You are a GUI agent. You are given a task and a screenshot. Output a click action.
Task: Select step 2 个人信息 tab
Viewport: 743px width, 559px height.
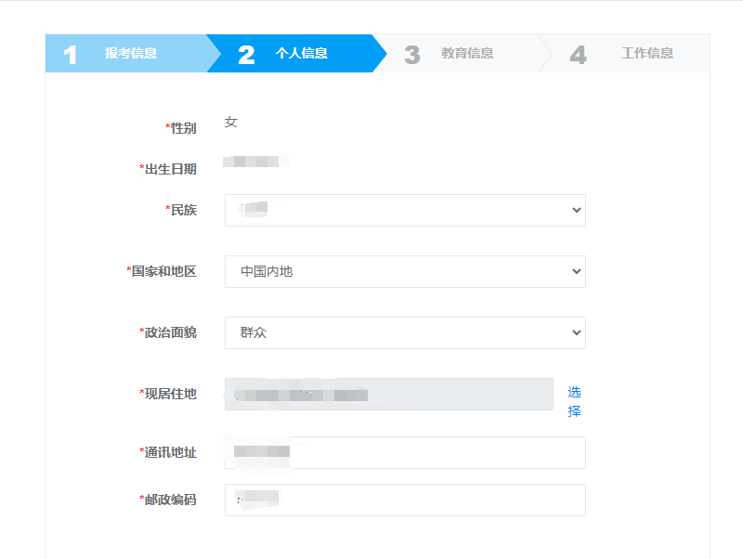[x=296, y=54]
